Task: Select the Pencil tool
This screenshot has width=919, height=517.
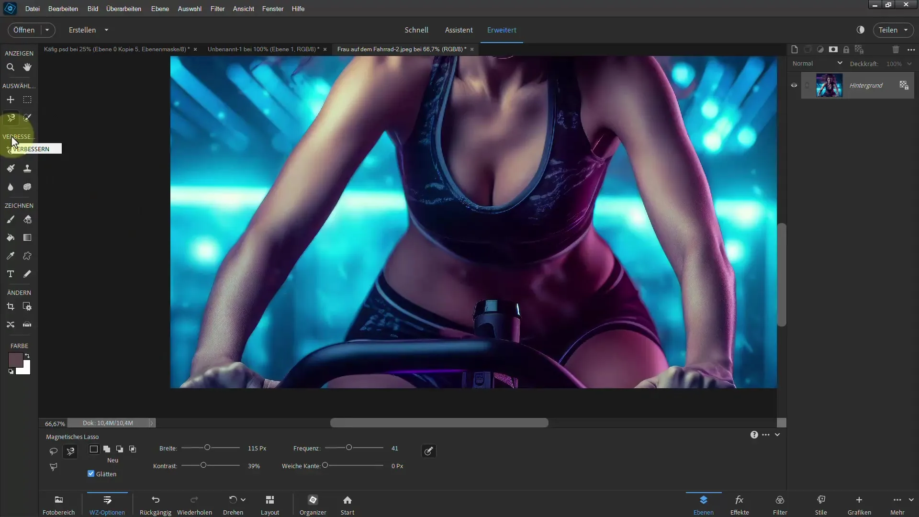Action: [x=27, y=274]
